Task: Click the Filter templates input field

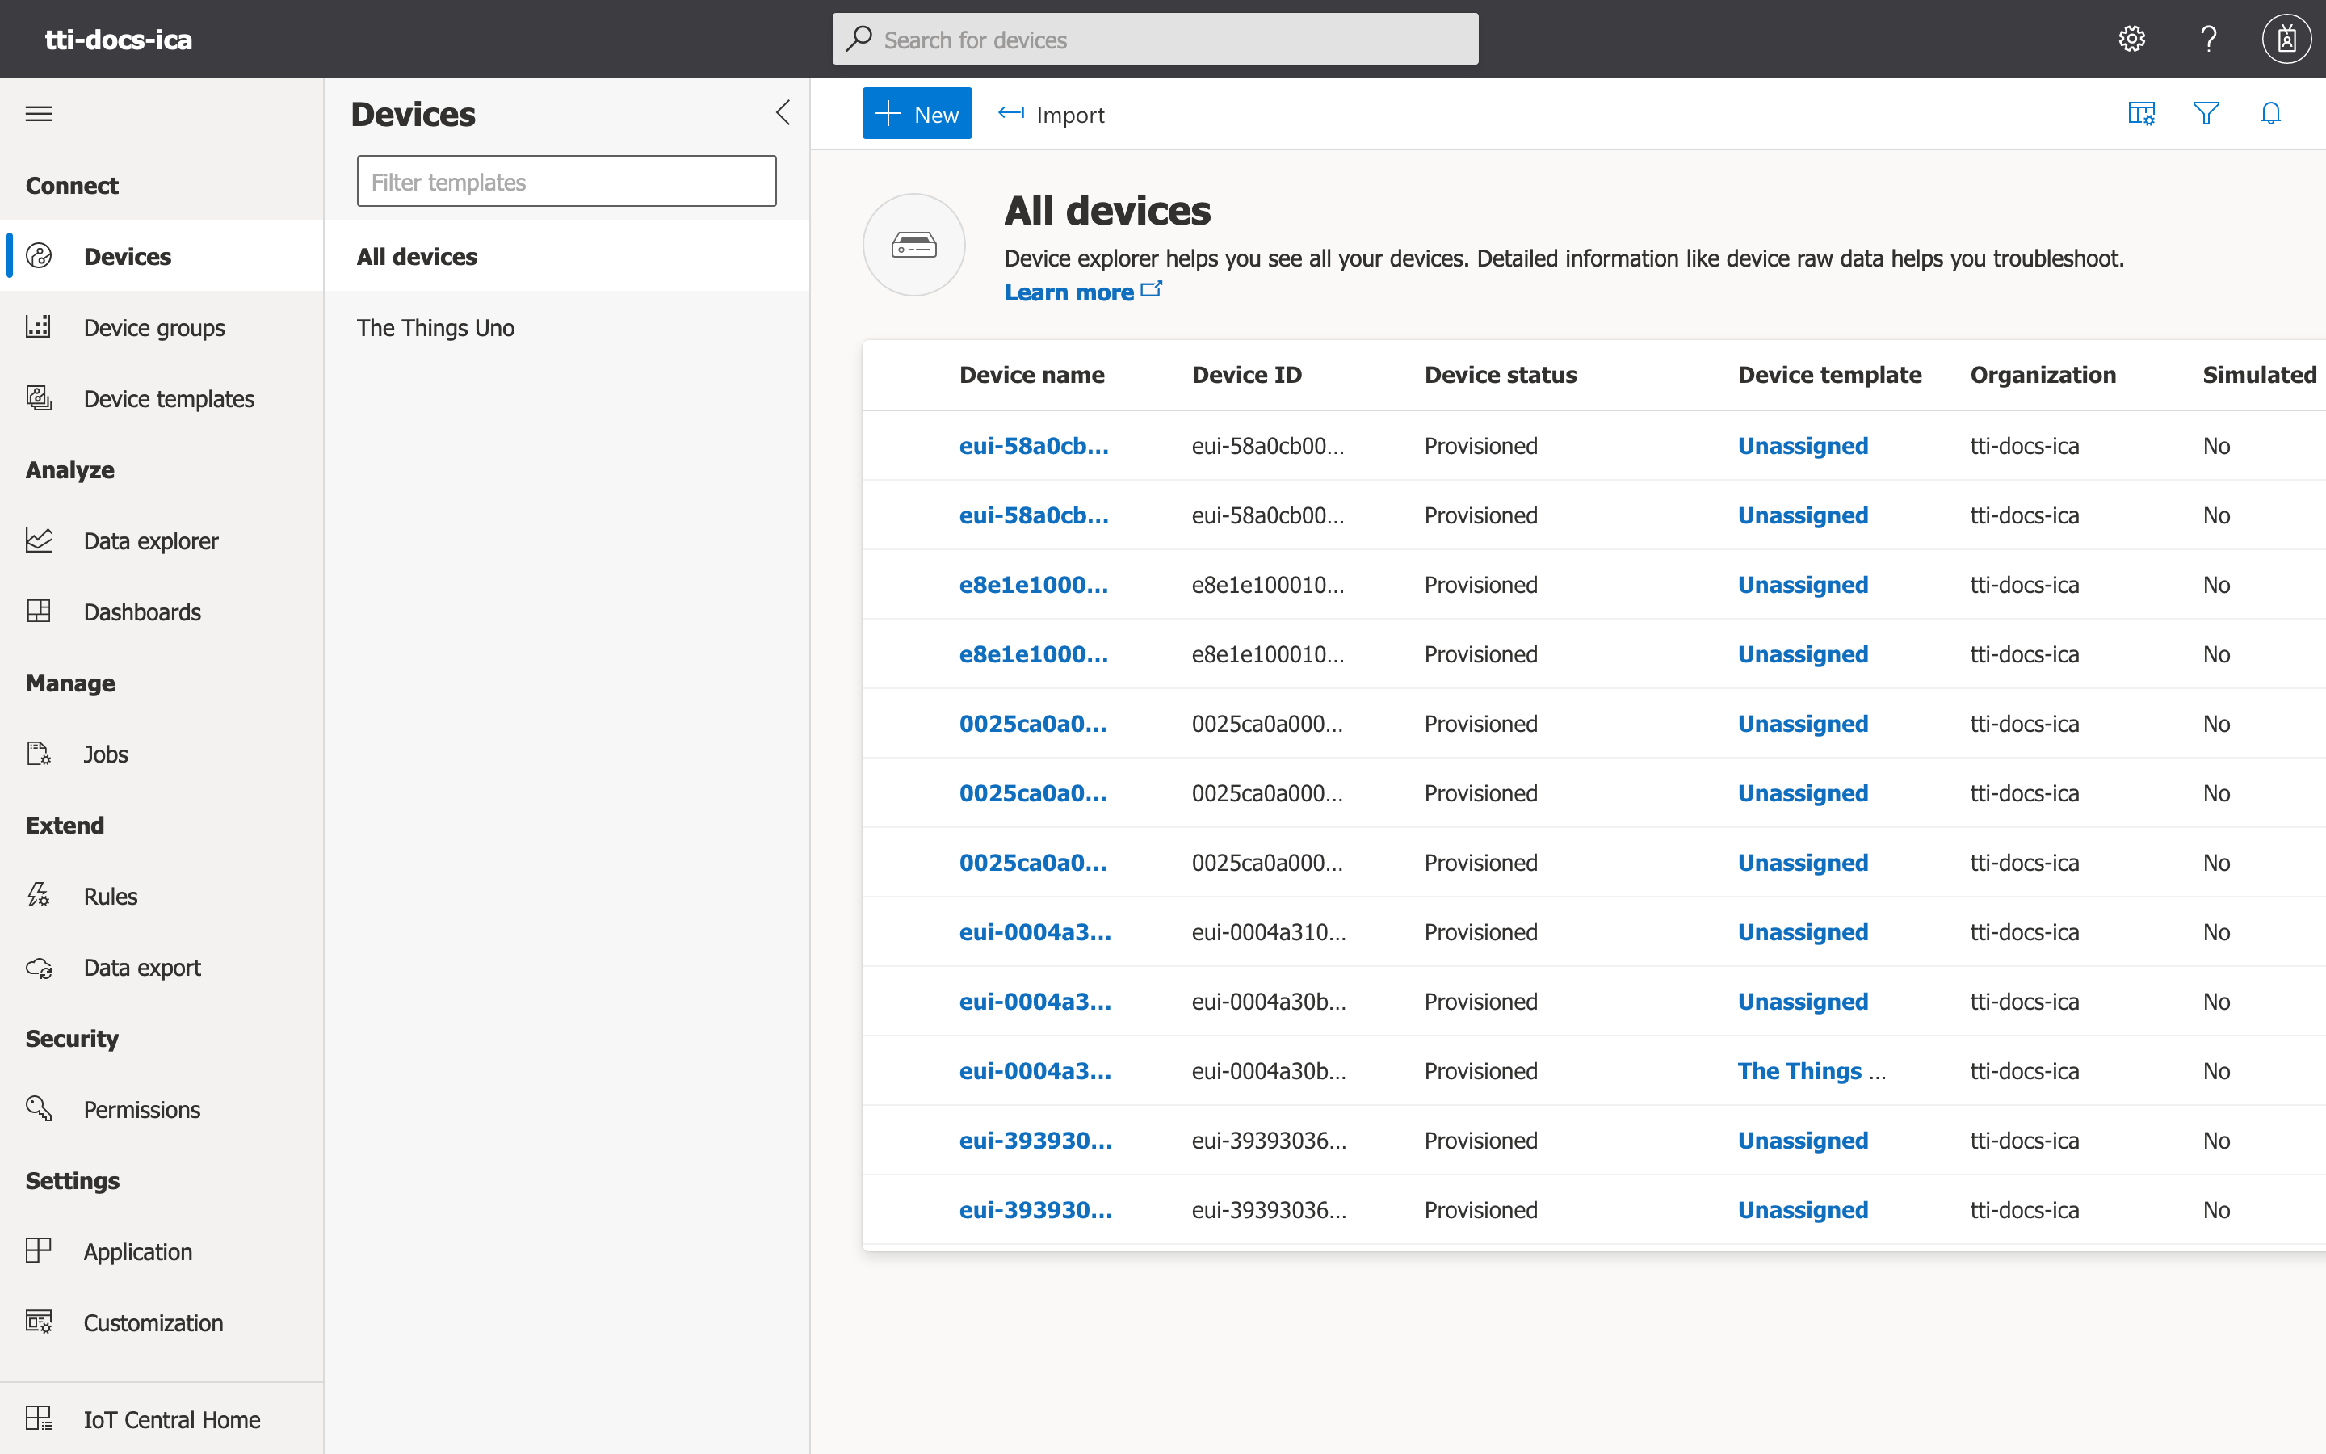Action: click(x=566, y=182)
